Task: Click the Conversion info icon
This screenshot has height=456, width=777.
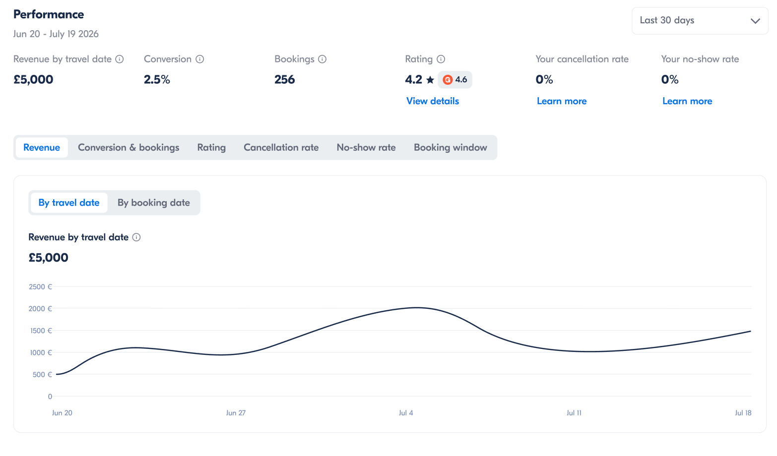Action: coord(200,59)
